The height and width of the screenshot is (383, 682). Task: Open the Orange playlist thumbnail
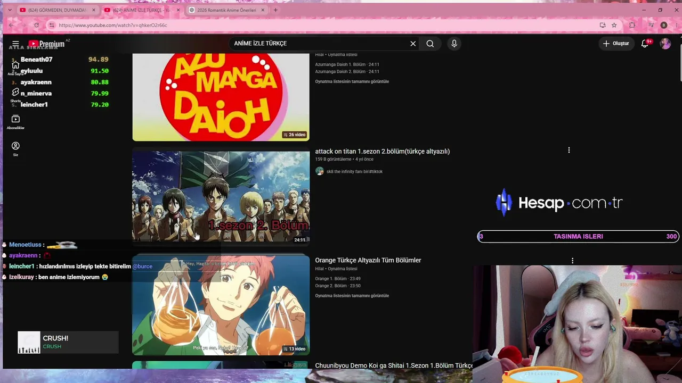click(x=221, y=305)
